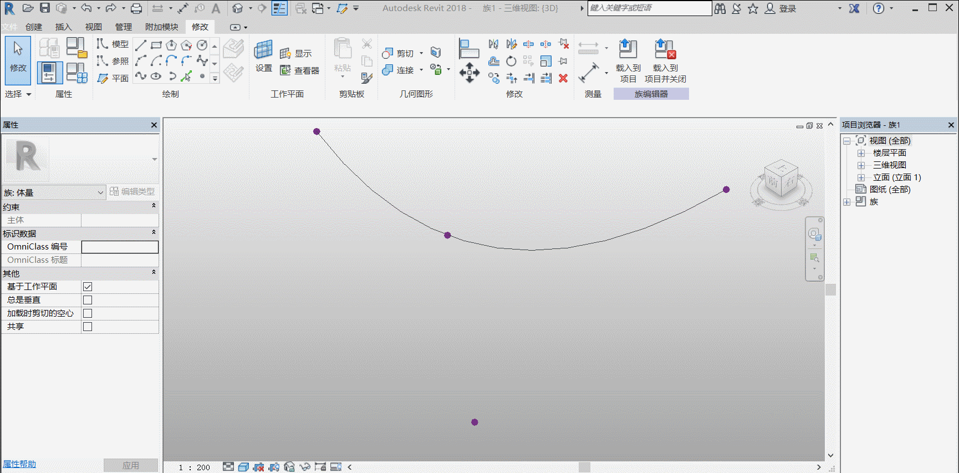Click the Join geometry tool

click(398, 70)
